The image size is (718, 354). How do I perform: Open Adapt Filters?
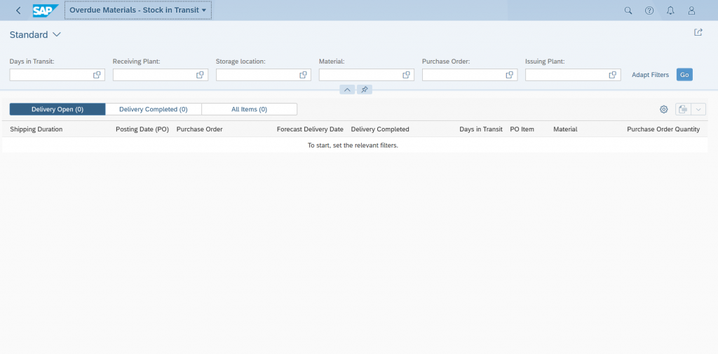pyautogui.click(x=650, y=75)
